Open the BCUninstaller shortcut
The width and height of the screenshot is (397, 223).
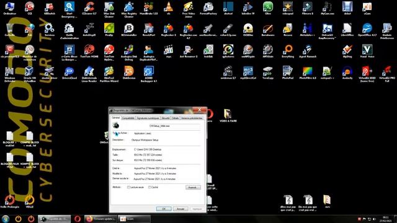click(129, 30)
